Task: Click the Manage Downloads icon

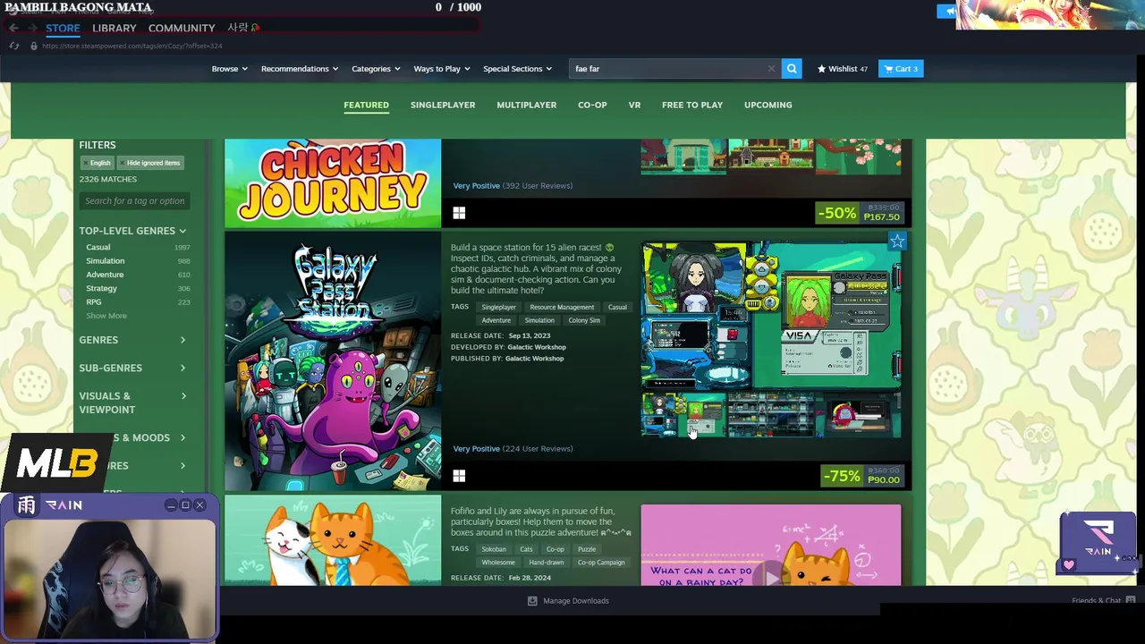Action: [x=532, y=601]
